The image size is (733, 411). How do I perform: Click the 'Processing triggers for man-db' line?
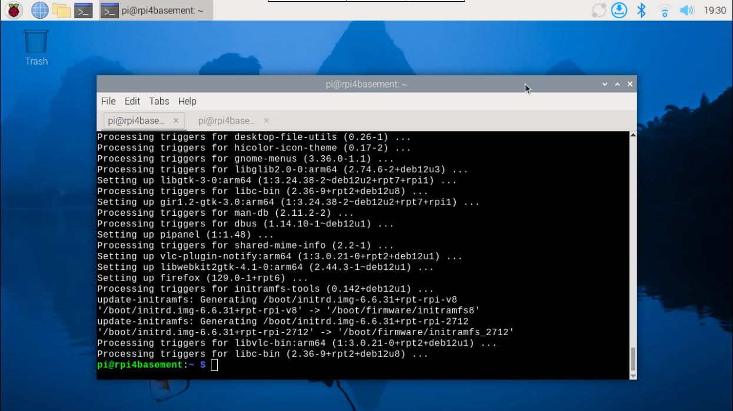225,213
